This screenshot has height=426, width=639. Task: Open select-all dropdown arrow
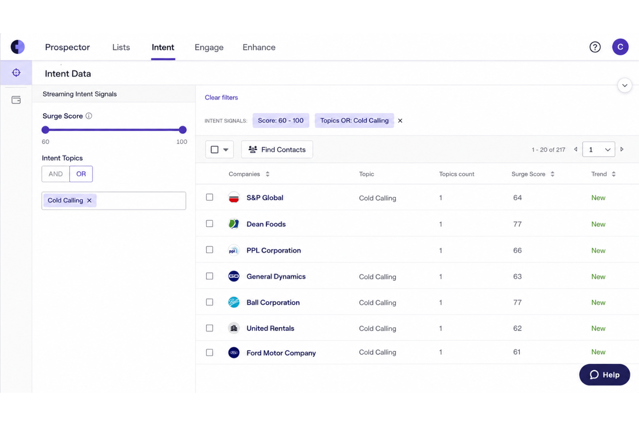pos(226,150)
